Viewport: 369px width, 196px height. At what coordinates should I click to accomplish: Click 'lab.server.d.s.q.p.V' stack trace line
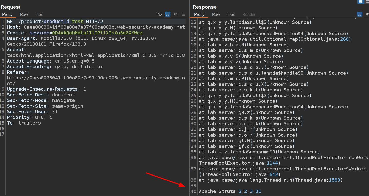(x=254, y=67)
